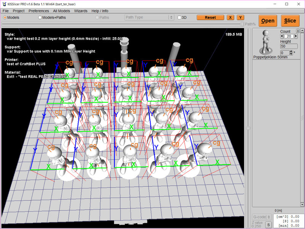Open the Preferences menu
Image resolution: width=305 pixels, height=229 pixels.
39,11
